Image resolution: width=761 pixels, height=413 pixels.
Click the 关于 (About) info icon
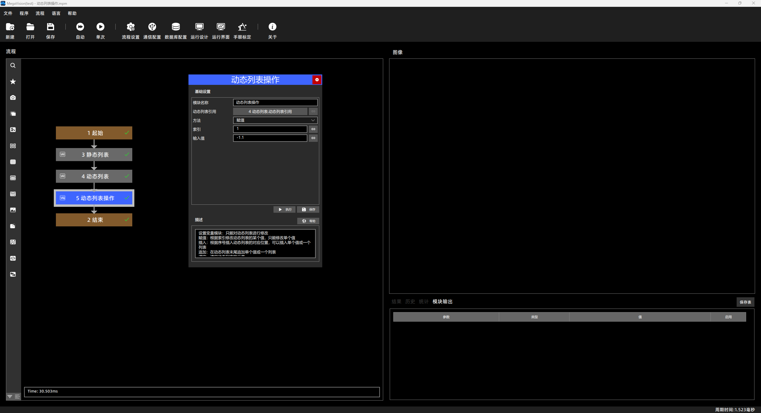pos(273,27)
